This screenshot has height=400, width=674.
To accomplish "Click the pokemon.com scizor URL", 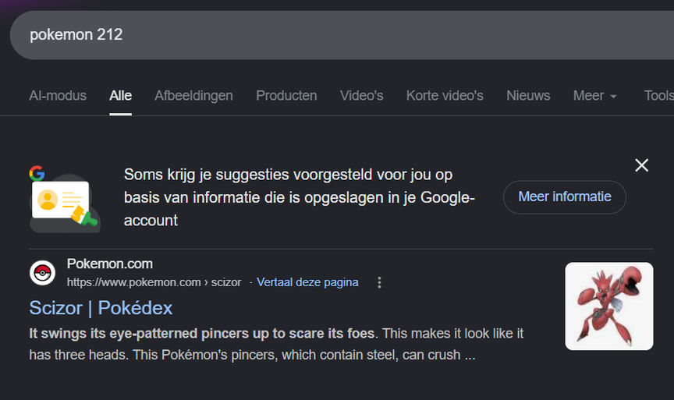I will pyautogui.click(x=154, y=282).
